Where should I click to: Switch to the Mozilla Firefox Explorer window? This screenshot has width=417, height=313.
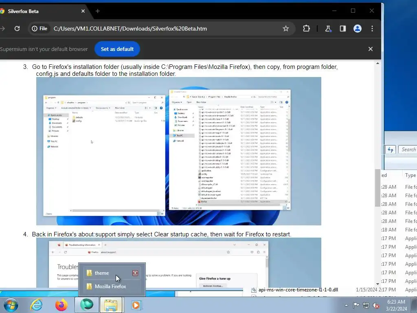[x=112, y=287]
